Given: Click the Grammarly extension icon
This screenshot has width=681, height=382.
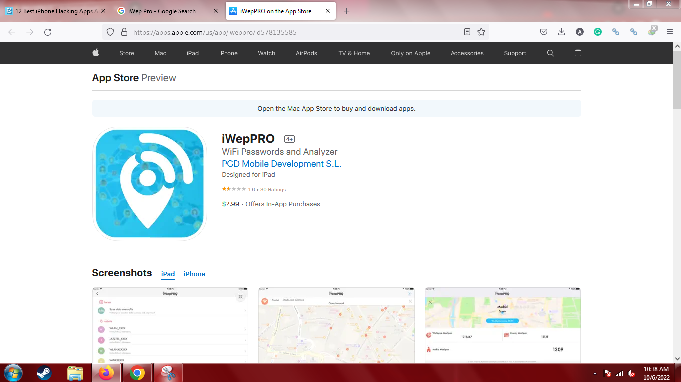Looking at the screenshot, I should 597,32.
